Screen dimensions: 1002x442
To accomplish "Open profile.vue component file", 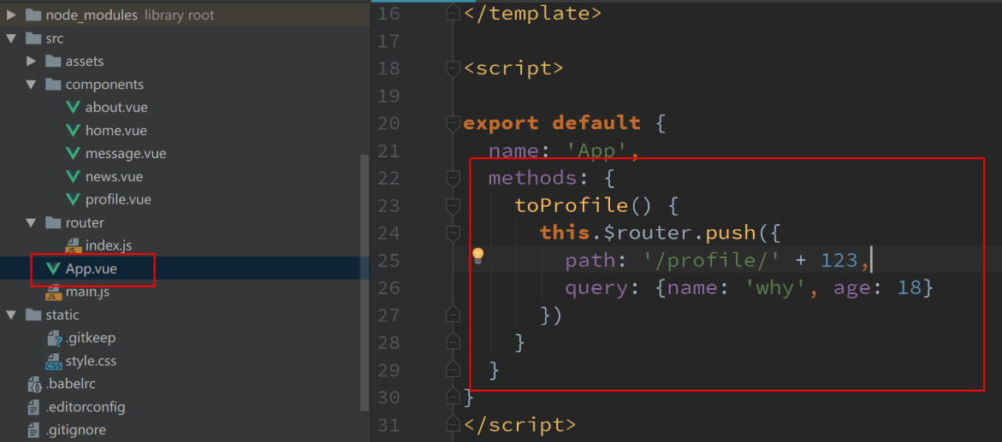I will click(x=118, y=199).
